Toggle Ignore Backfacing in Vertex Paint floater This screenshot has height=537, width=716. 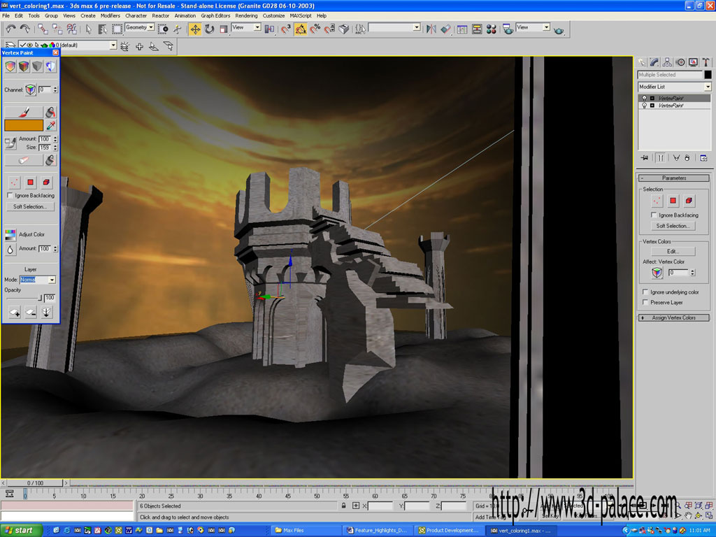[x=10, y=196]
